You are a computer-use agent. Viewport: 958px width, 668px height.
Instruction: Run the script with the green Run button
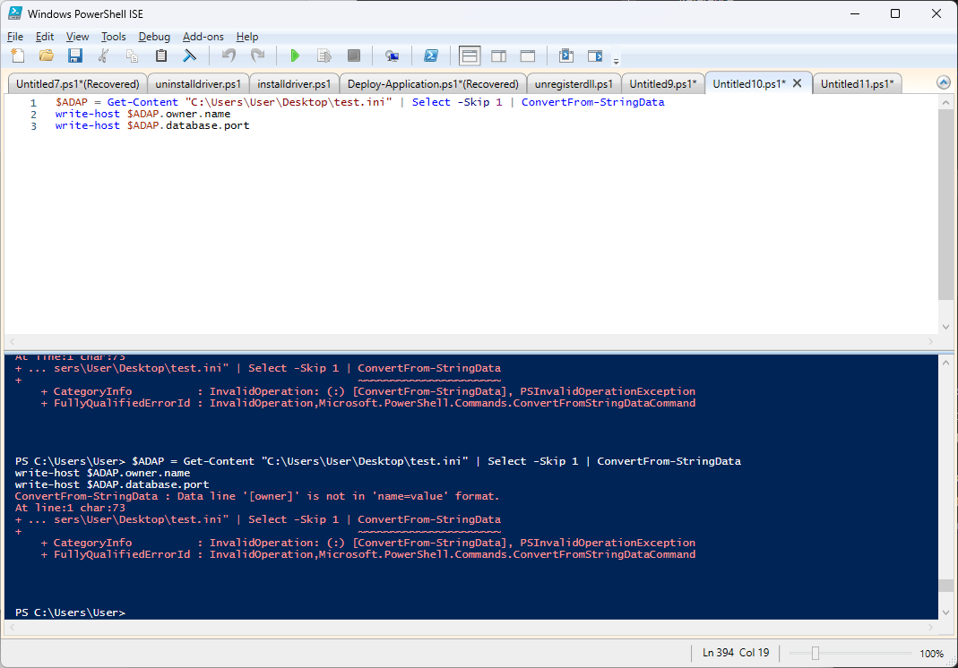coord(295,56)
